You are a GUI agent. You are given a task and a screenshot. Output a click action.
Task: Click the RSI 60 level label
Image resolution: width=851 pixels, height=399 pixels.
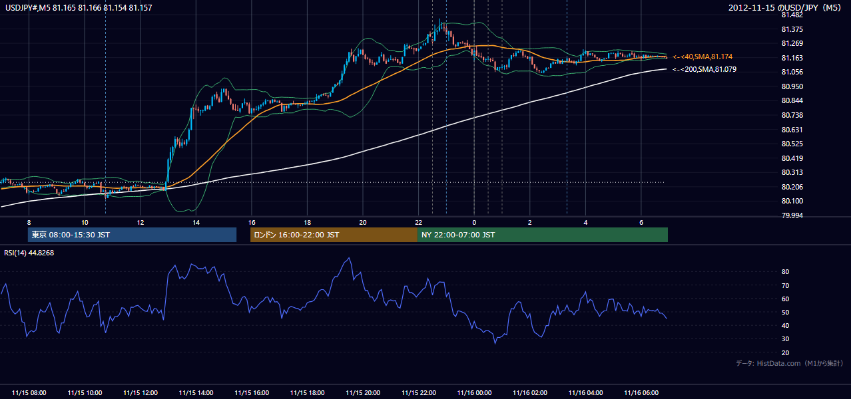point(786,299)
